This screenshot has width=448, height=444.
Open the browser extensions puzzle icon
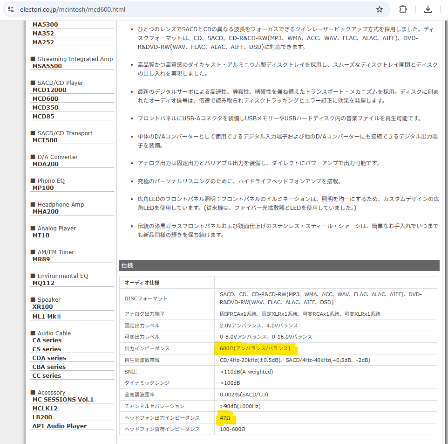click(x=403, y=9)
